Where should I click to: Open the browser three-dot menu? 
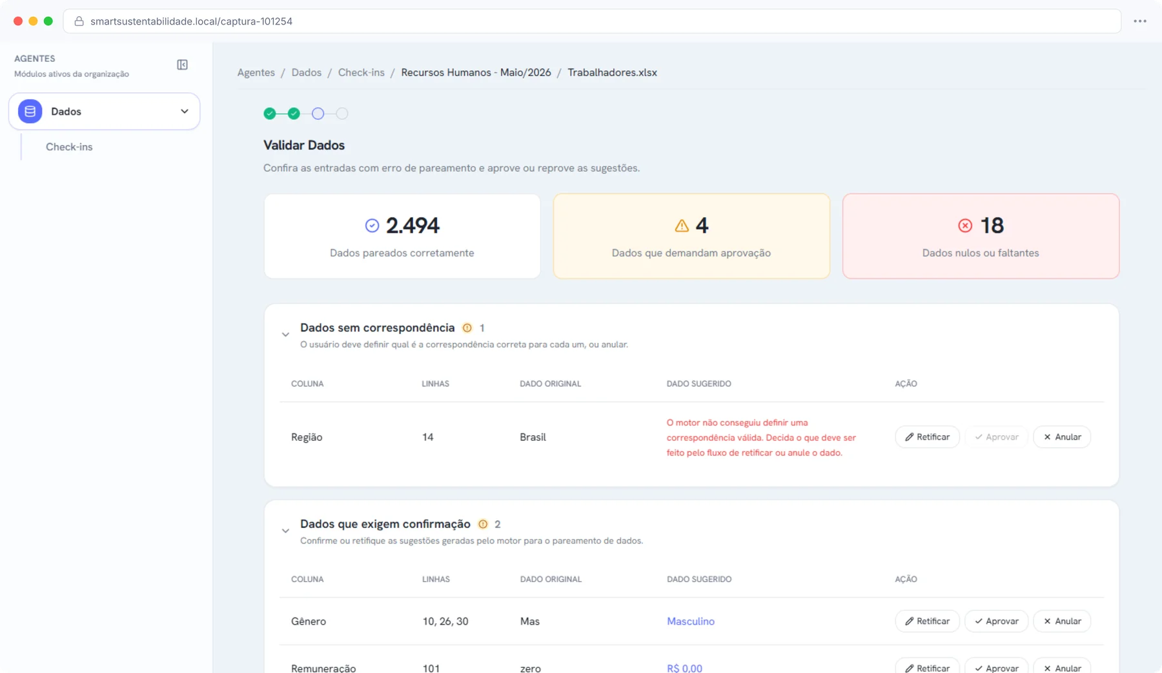[1140, 21]
